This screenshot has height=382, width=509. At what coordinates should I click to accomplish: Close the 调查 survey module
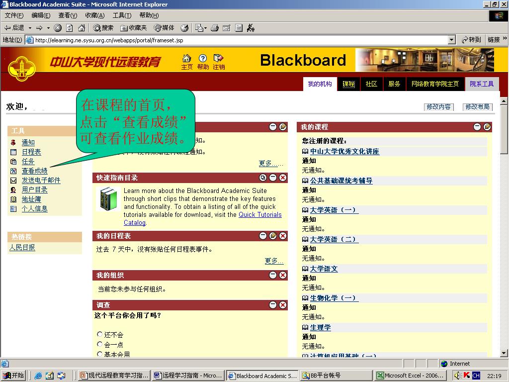point(283,305)
